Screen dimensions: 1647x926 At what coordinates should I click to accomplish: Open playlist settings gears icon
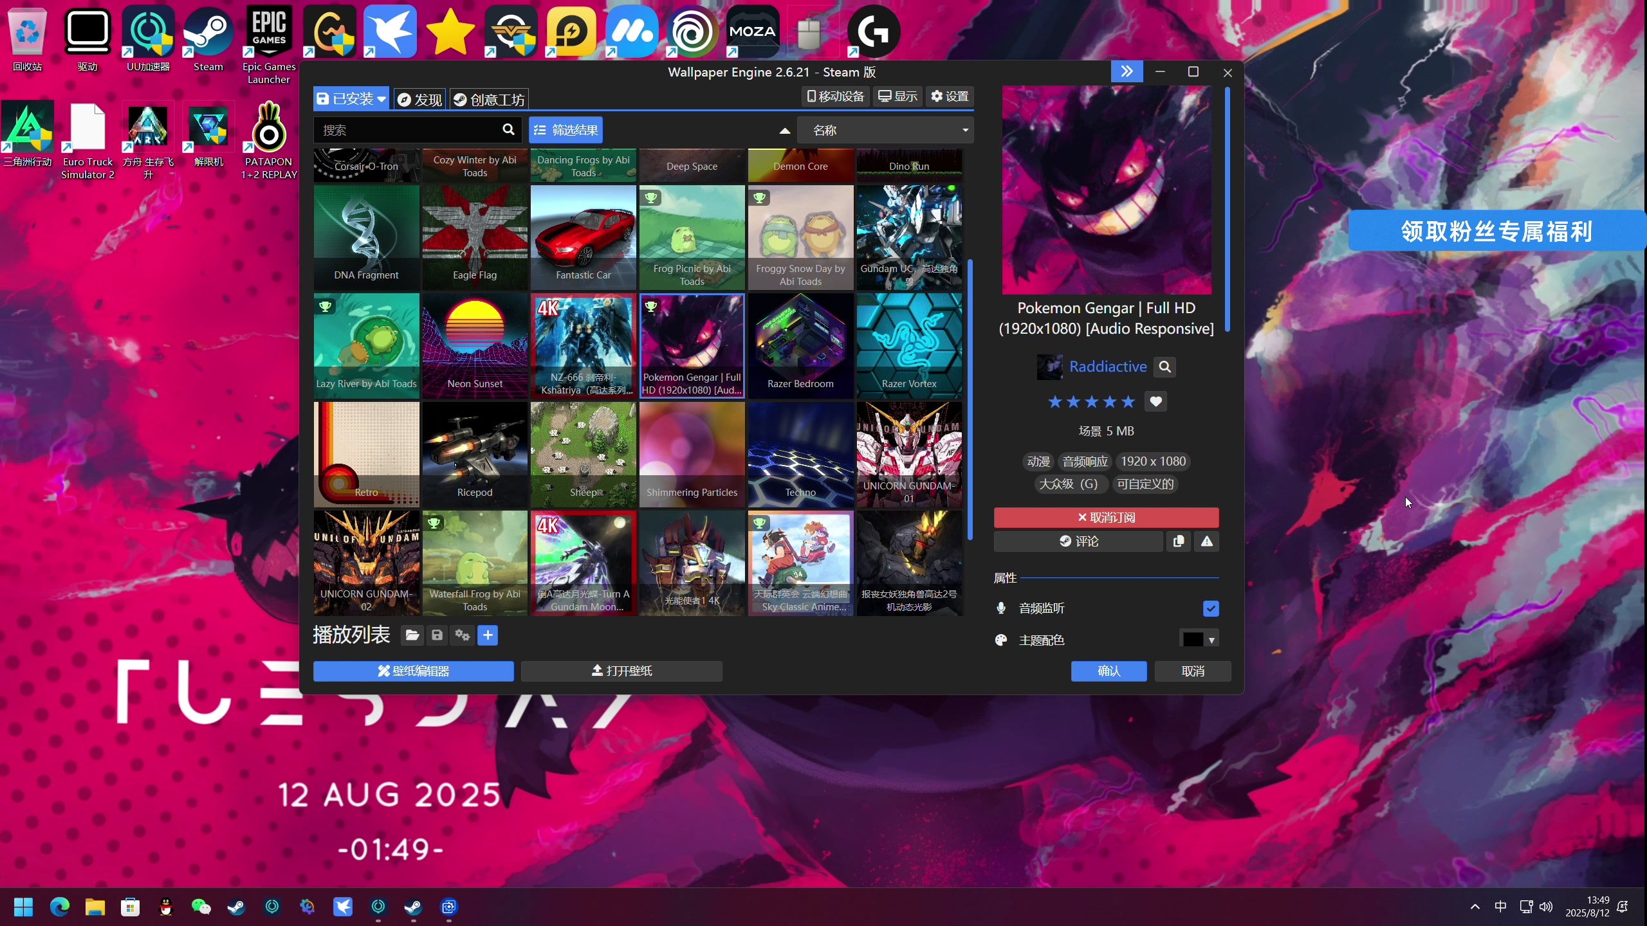pos(463,635)
